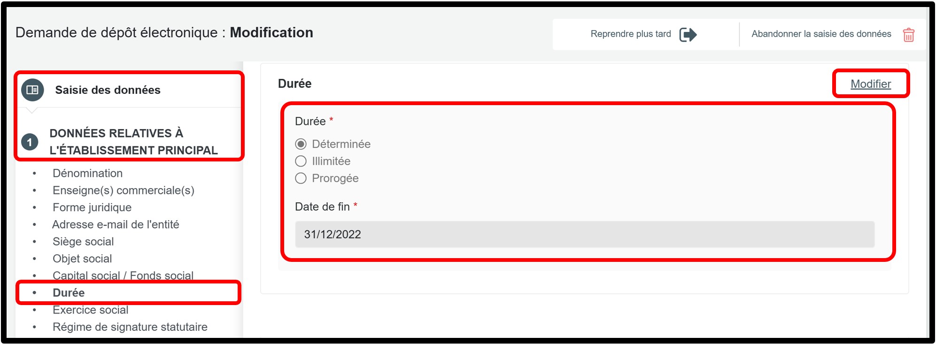
Task: Go to Enseigne(s) commerciale(s) section
Action: click(123, 190)
